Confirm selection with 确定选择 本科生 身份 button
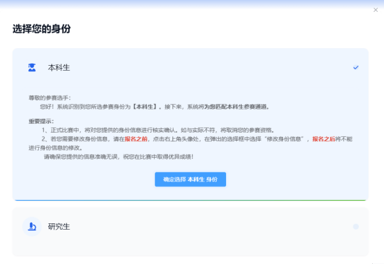384x264 pixels. pyautogui.click(x=190, y=179)
